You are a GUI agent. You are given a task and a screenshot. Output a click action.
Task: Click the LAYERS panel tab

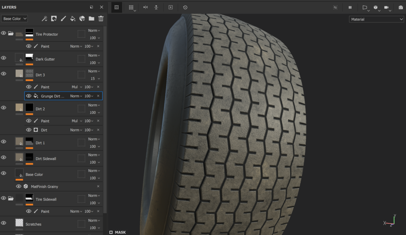click(10, 7)
